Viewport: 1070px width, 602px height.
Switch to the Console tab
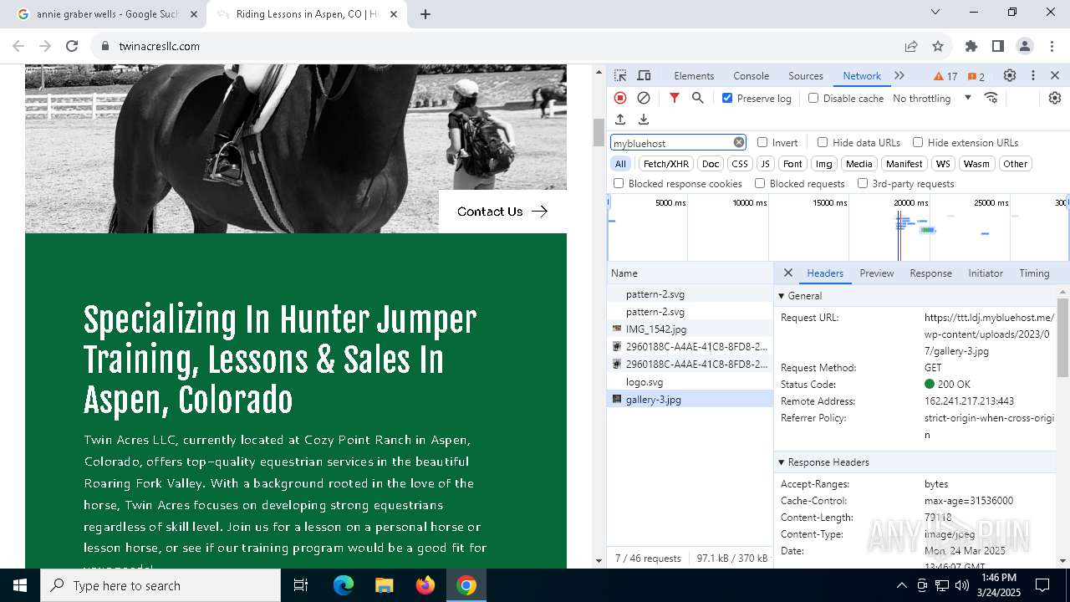click(x=751, y=75)
